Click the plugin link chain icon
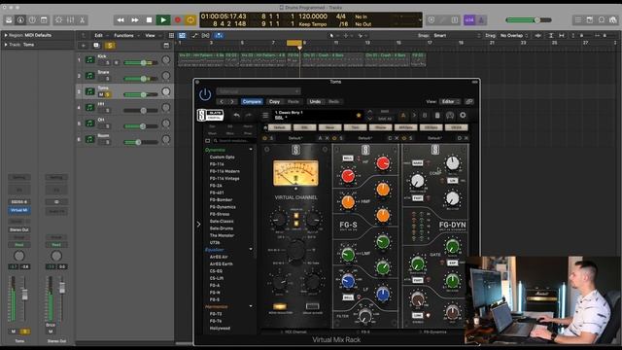Image resolution: width=622 pixels, height=350 pixels. [469, 101]
